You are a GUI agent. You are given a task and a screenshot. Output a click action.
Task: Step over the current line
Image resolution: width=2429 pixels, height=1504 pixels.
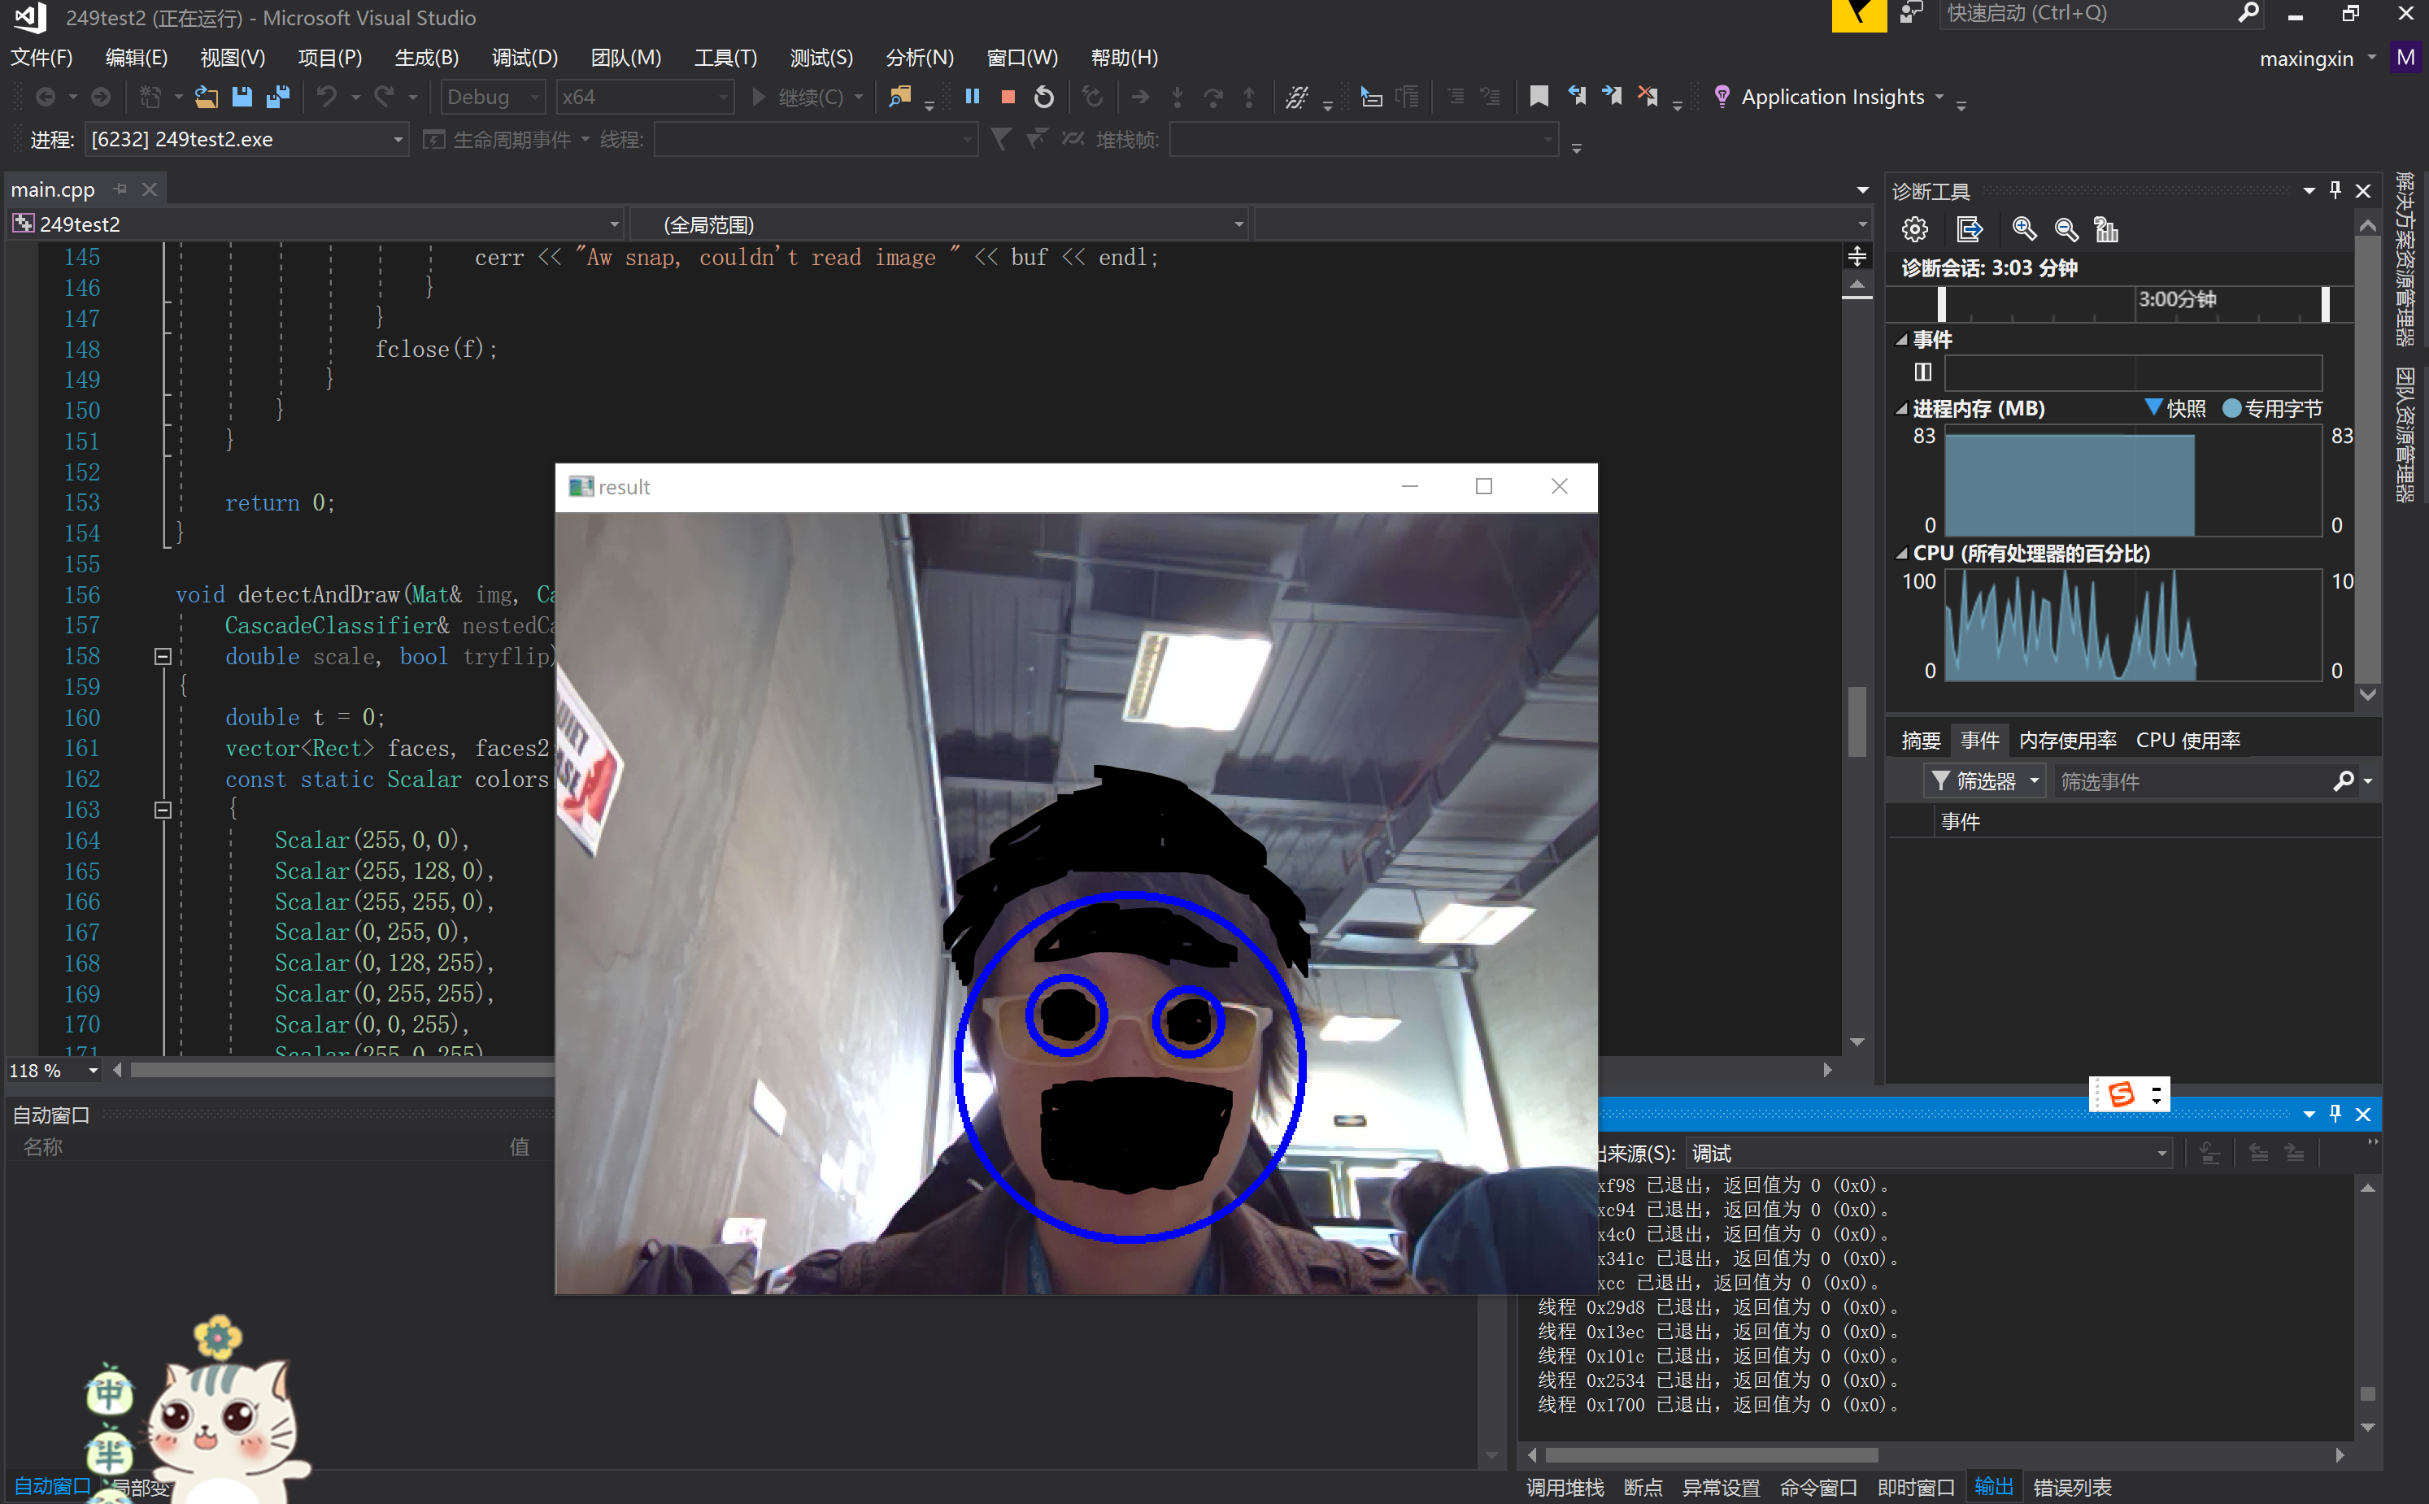pyautogui.click(x=1213, y=97)
